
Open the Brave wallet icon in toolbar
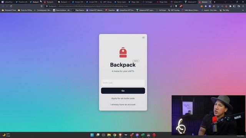click(239, 6)
